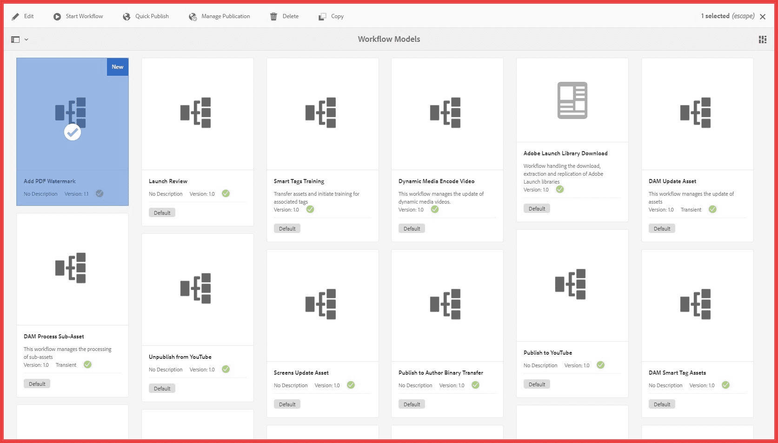This screenshot has height=443, width=778.
Task: Click the Dynamic Media Encode Video workflow icon
Action: 445,112
